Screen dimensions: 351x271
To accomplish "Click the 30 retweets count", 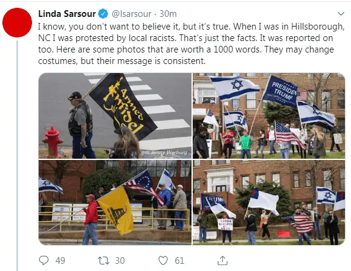I will pos(120,261).
